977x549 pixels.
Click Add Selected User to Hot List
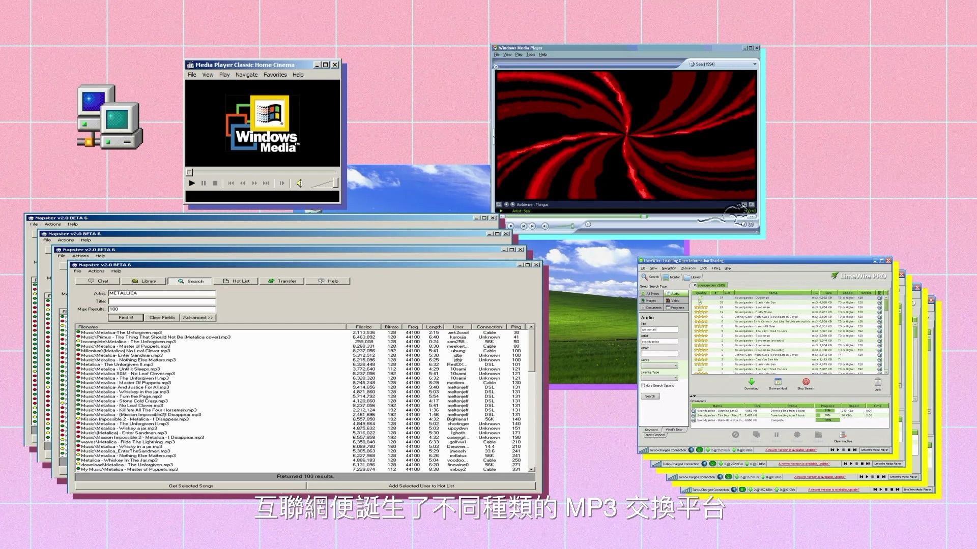[421, 486]
